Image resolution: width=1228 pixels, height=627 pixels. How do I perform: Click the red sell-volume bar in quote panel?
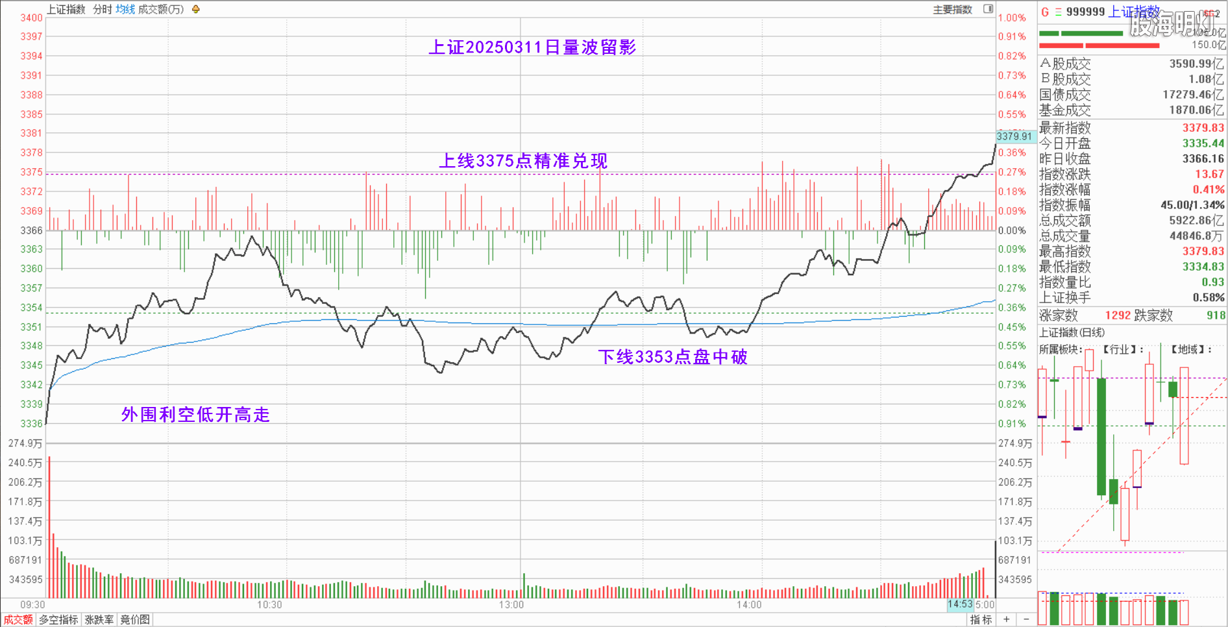click(1099, 45)
